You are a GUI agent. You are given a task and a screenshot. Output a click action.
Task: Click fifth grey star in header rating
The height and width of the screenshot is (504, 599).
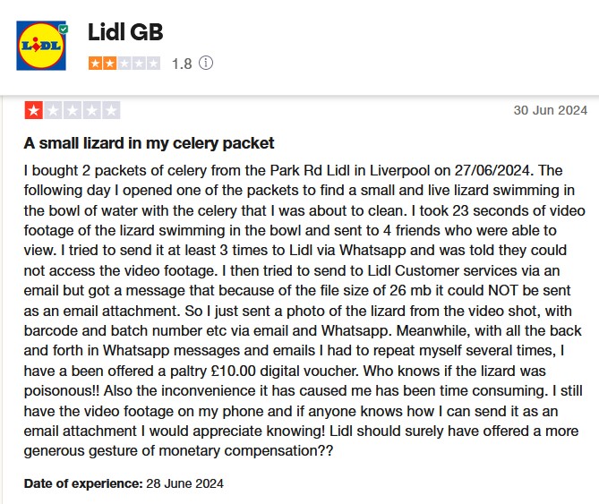click(x=154, y=64)
